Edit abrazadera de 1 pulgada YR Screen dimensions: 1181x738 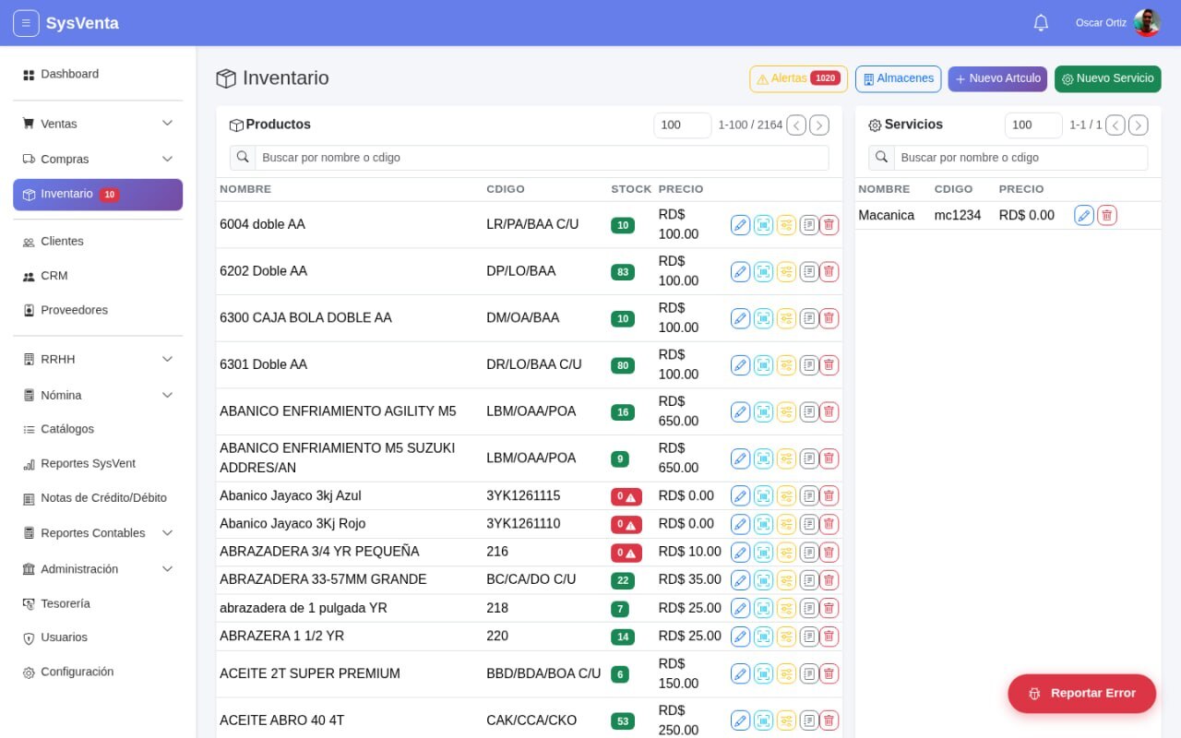click(x=740, y=608)
